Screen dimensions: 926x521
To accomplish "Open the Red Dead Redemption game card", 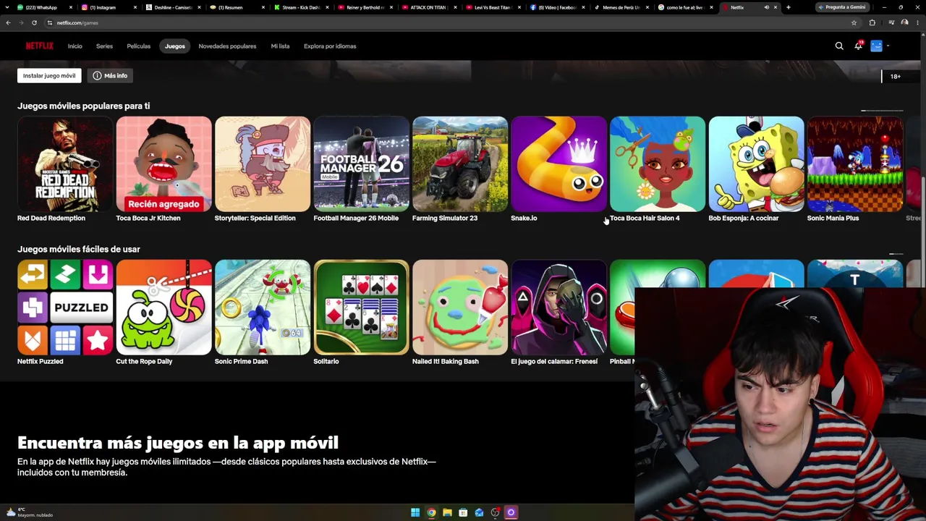I will pos(65,164).
